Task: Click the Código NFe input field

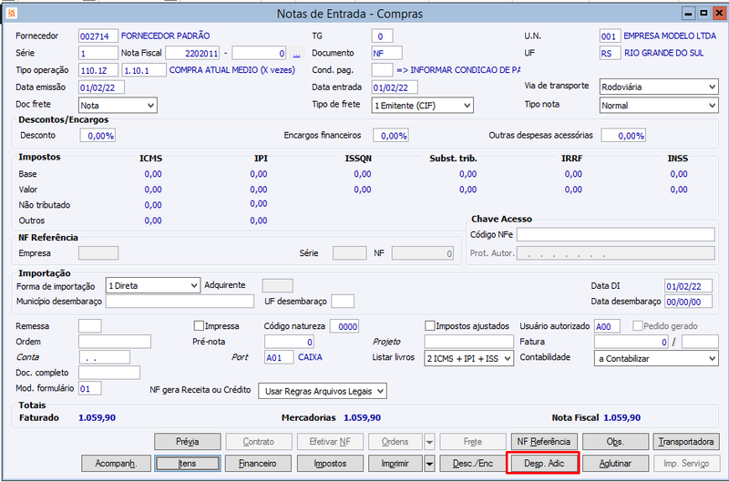Action: coord(616,235)
